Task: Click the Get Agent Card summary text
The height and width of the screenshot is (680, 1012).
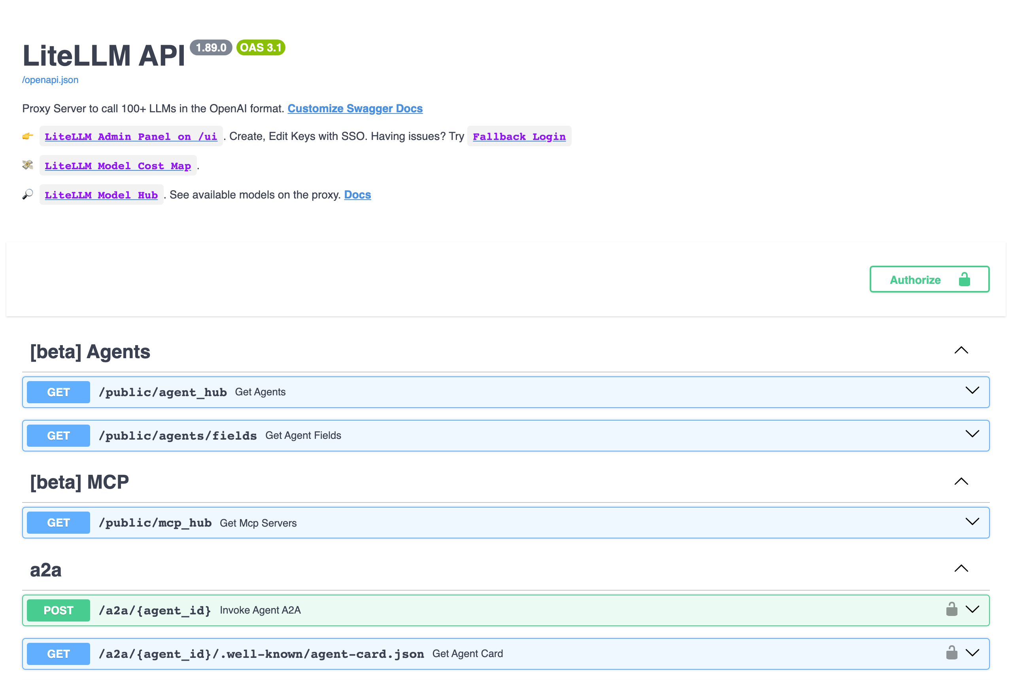Action: pyautogui.click(x=467, y=654)
